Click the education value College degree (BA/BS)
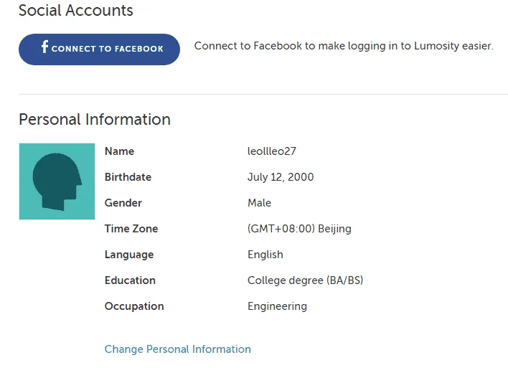 [305, 280]
